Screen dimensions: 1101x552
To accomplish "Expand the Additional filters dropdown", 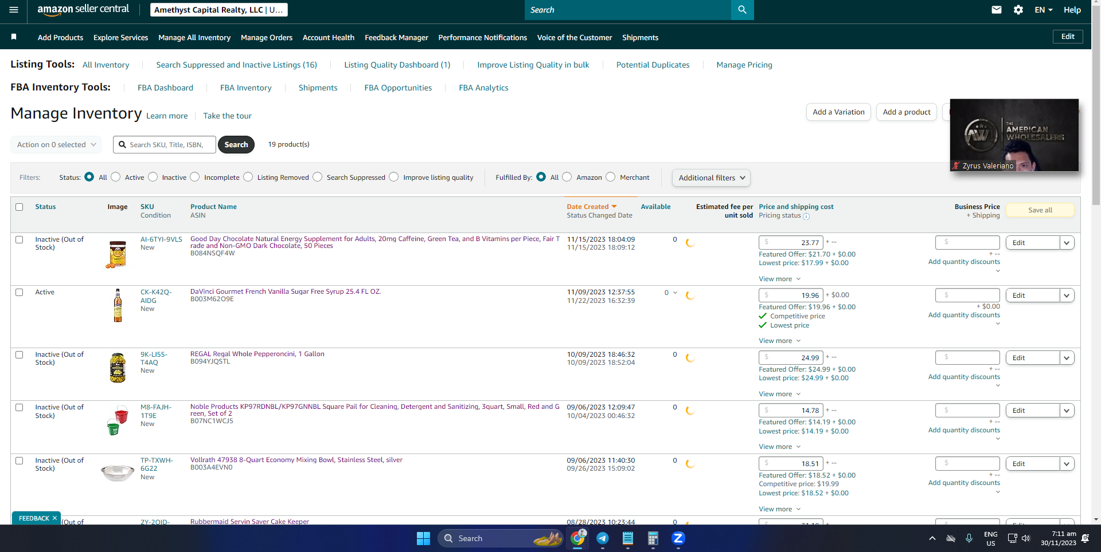I will 711,178.
